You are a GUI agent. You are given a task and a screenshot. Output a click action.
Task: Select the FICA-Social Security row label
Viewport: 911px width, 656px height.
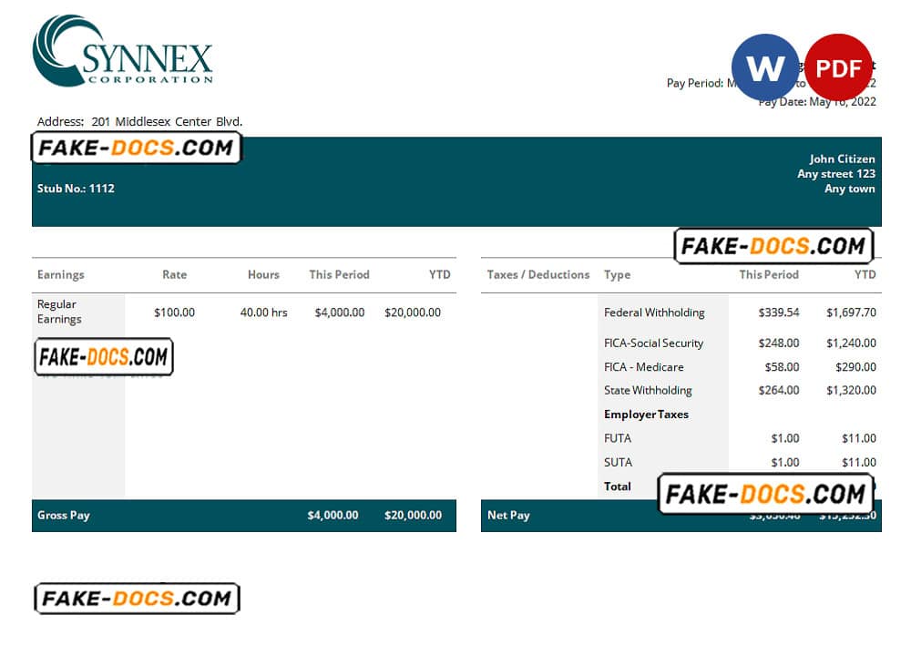click(653, 343)
